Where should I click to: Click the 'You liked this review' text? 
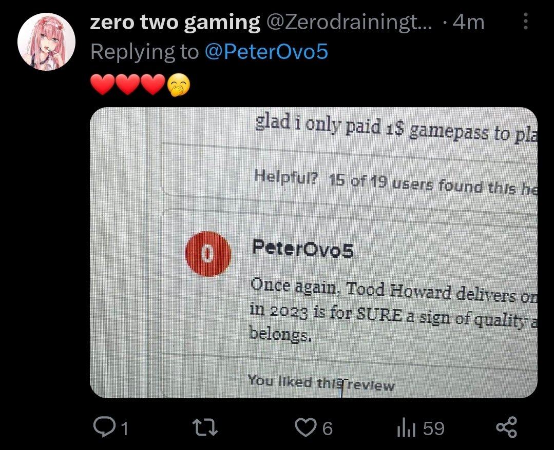coord(321,383)
